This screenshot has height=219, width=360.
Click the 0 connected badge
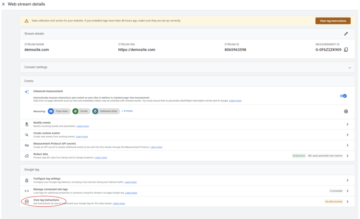[x=336, y=191]
